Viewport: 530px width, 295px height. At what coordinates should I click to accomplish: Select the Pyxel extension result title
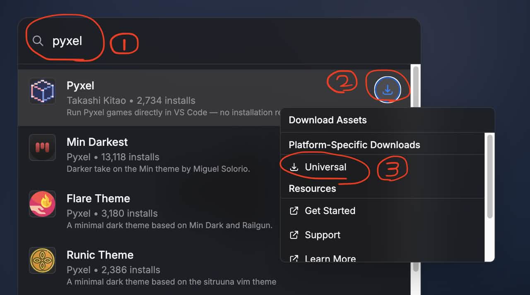tap(80, 86)
